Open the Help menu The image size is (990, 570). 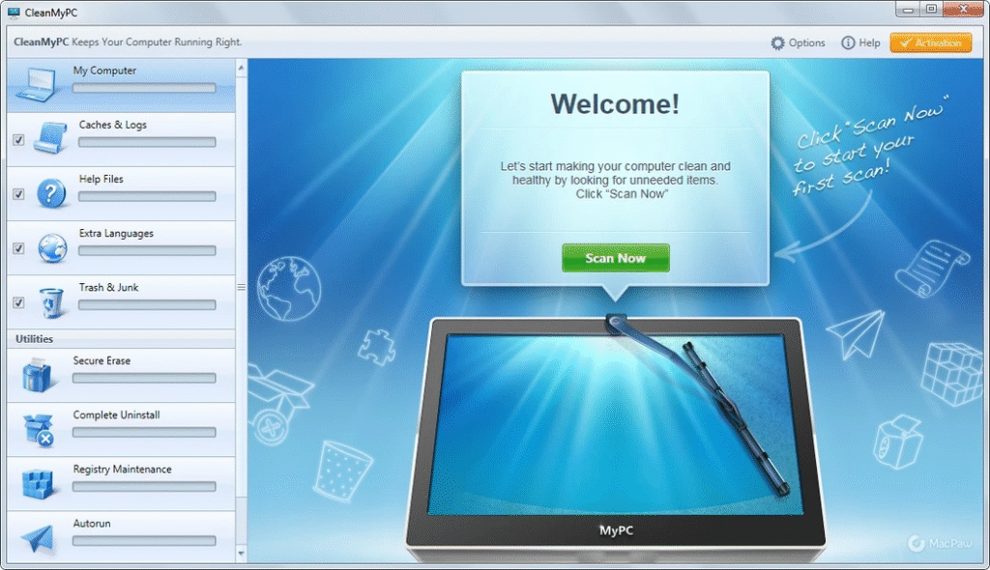(x=860, y=43)
